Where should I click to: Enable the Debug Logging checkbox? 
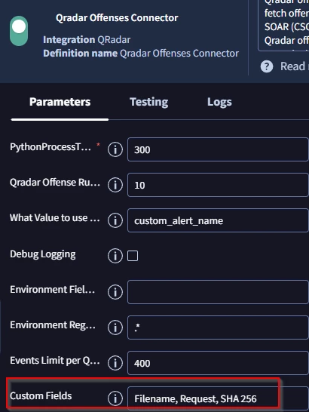(133, 256)
